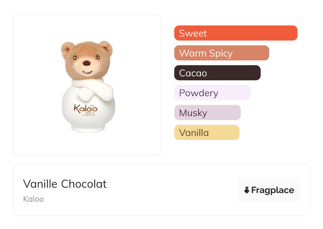
Task: Click the Fragplace bottle logo icon
Action: (x=247, y=190)
